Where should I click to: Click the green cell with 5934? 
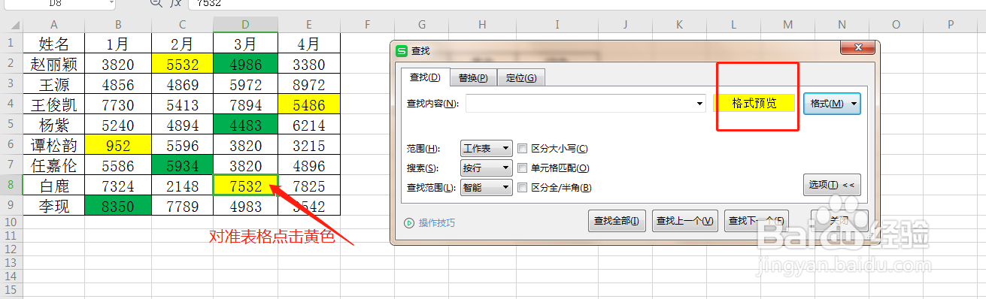coord(181,165)
